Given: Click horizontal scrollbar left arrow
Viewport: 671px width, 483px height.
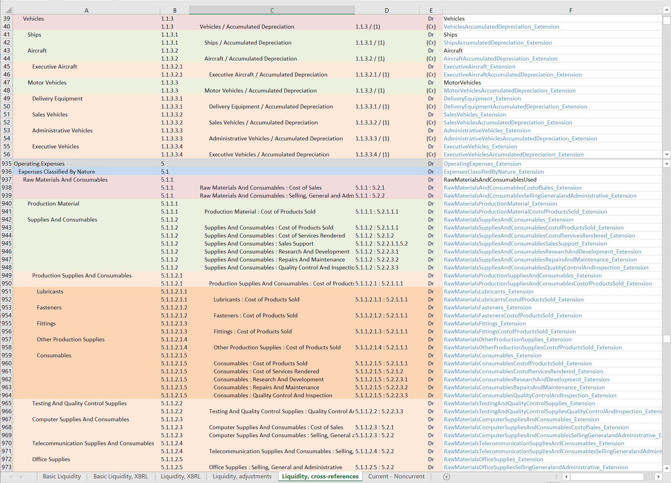Looking at the screenshot, I should tap(566, 477).
